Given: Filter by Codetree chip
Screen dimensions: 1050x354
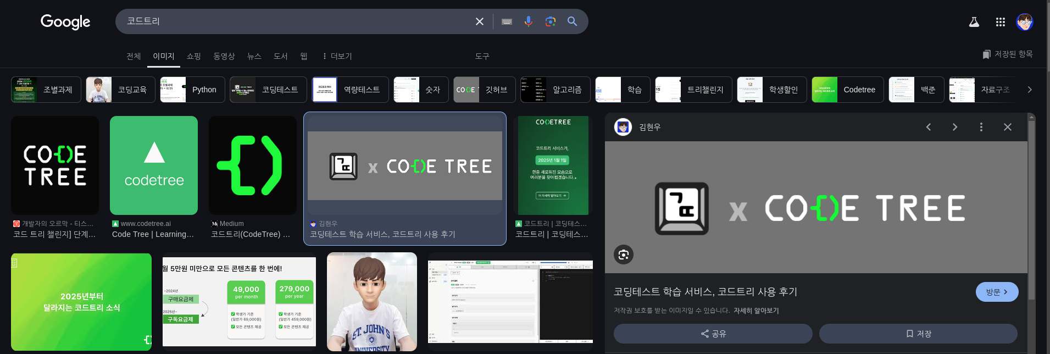Looking at the screenshot, I should coord(848,90).
